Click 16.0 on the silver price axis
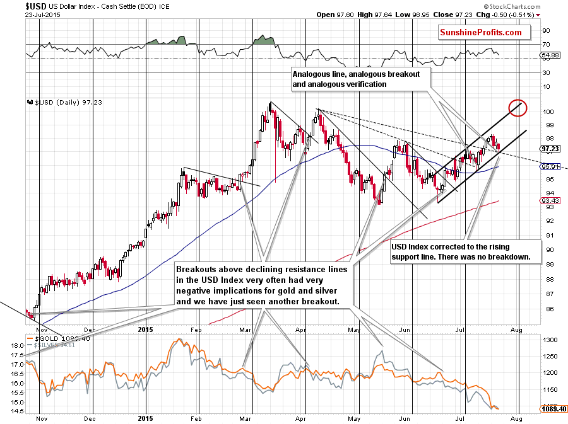 coord(18,383)
